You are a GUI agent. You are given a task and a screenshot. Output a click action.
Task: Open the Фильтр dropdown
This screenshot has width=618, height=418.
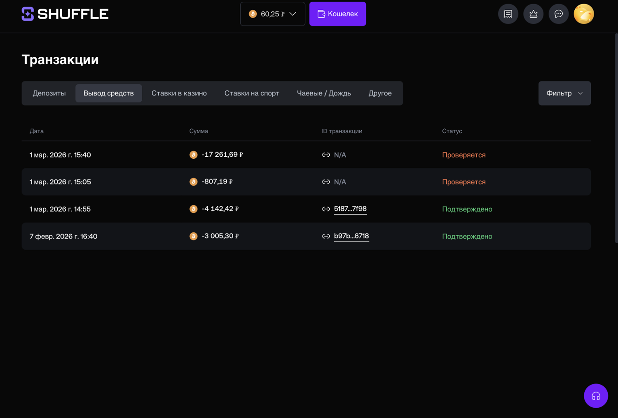click(564, 93)
